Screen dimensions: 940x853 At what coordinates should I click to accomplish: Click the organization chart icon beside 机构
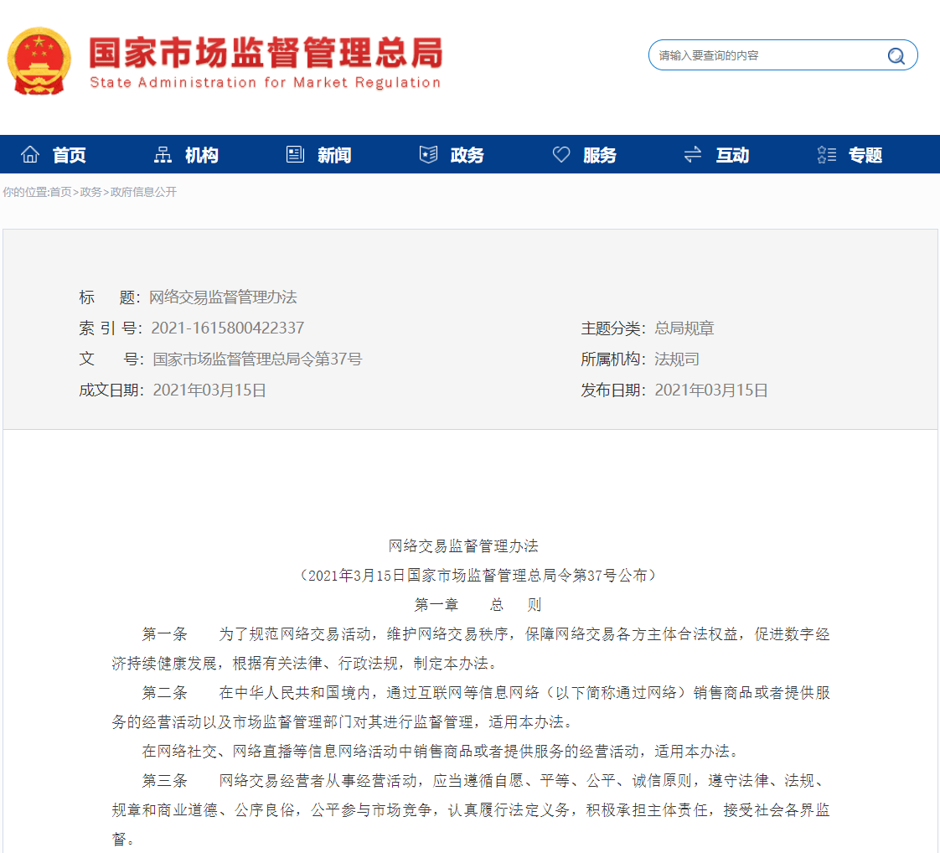point(163,155)
